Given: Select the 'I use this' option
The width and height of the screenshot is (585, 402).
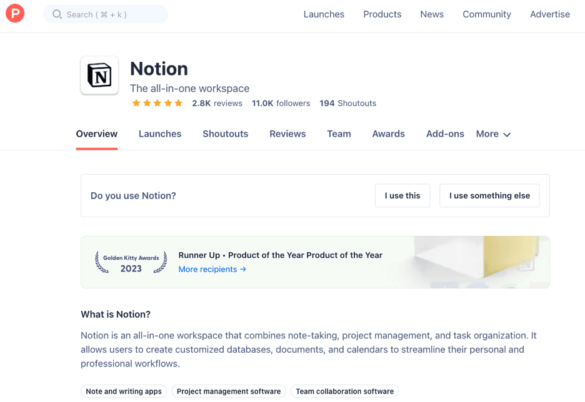Looking at the screenshot, I should click(402, 195).
